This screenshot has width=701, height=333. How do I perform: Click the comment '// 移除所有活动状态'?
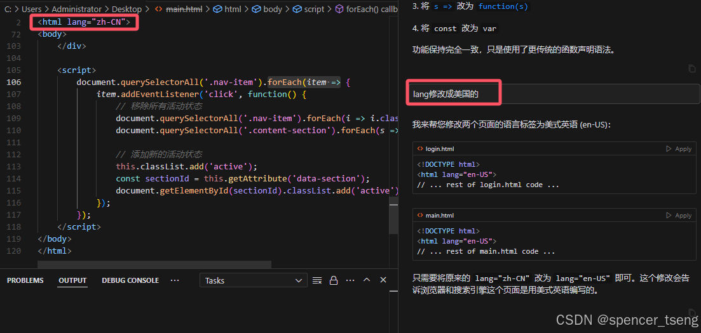click(159, 106)
